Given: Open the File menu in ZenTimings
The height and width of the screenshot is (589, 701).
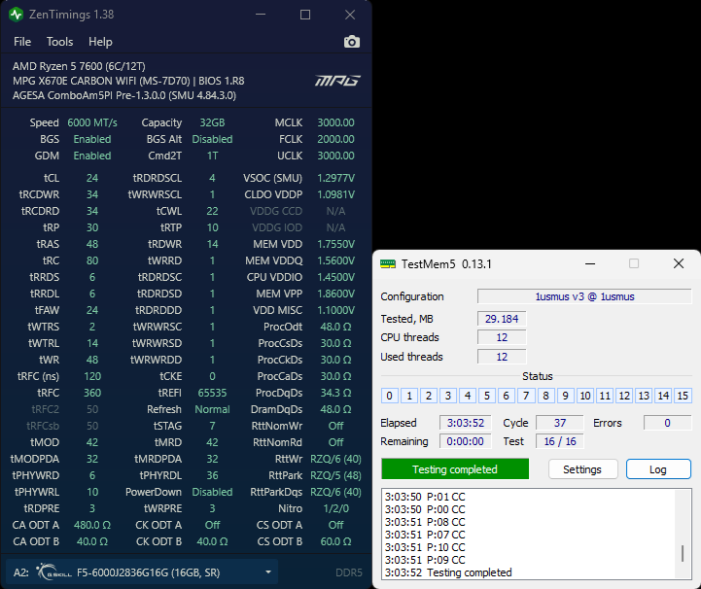Looking at the screenshot, I should point(22,42).
